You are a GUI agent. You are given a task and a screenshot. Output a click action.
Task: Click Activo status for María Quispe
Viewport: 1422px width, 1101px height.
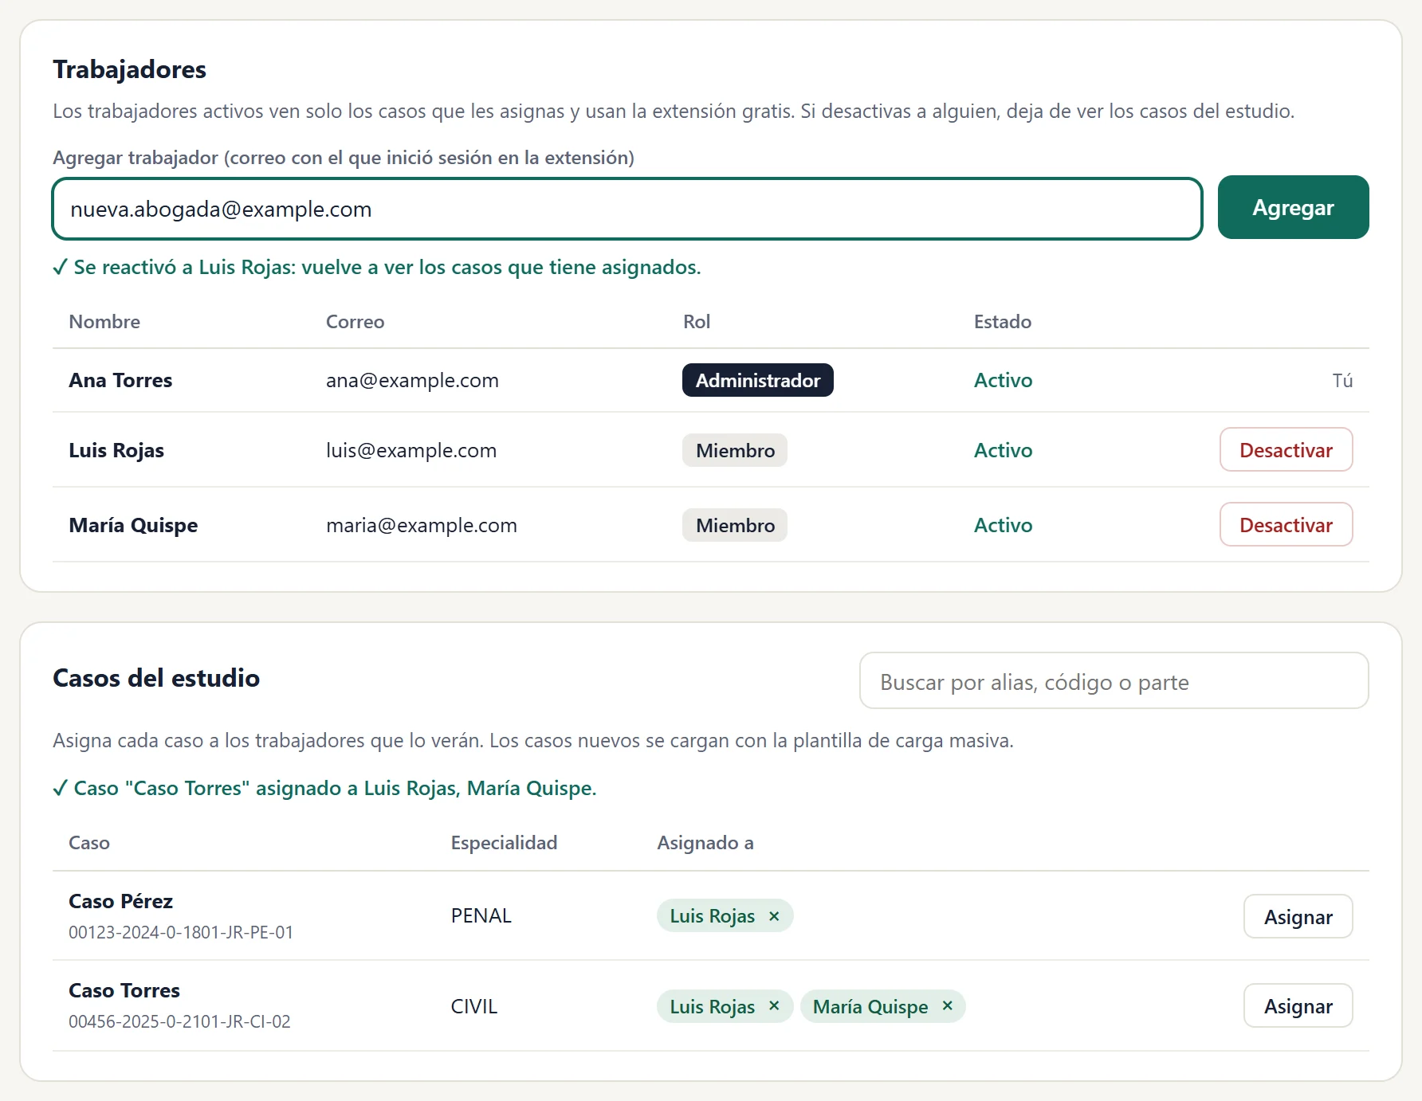click(1003, 525)
